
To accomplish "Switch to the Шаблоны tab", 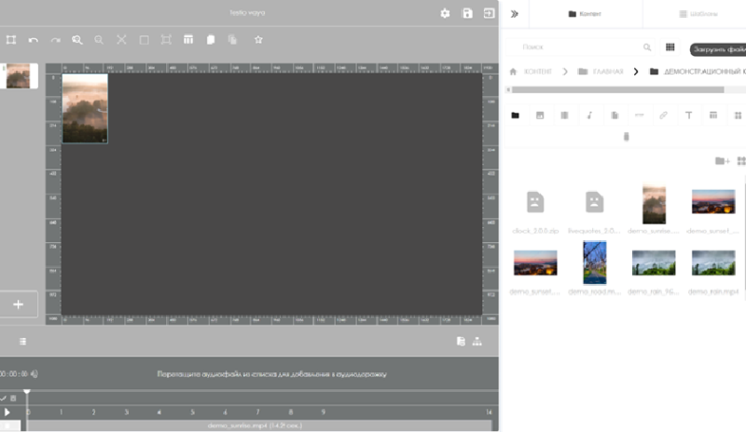I will [698, 14].
